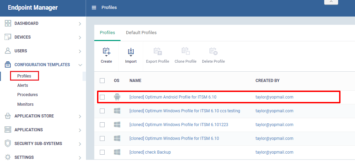
Task: Open Optimum Windows Profile ccs testing link
Action: 185,111
